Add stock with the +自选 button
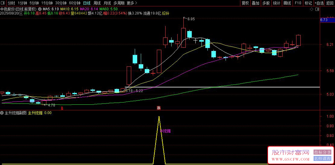 [x=319, y=3]
